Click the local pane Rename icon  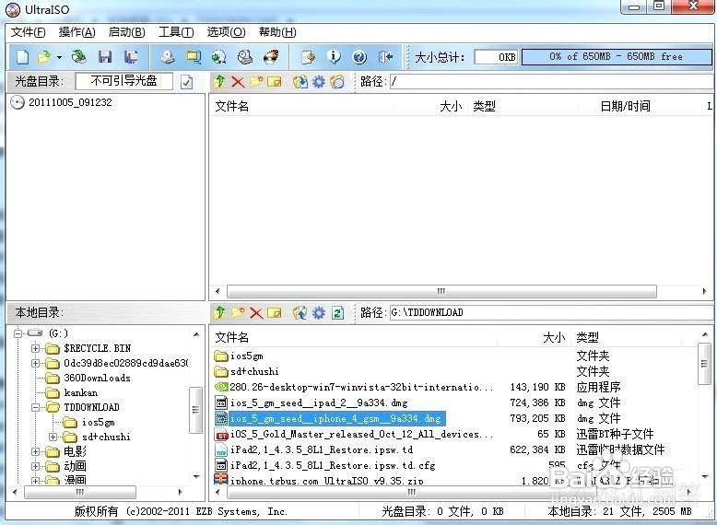pos(275,312)
